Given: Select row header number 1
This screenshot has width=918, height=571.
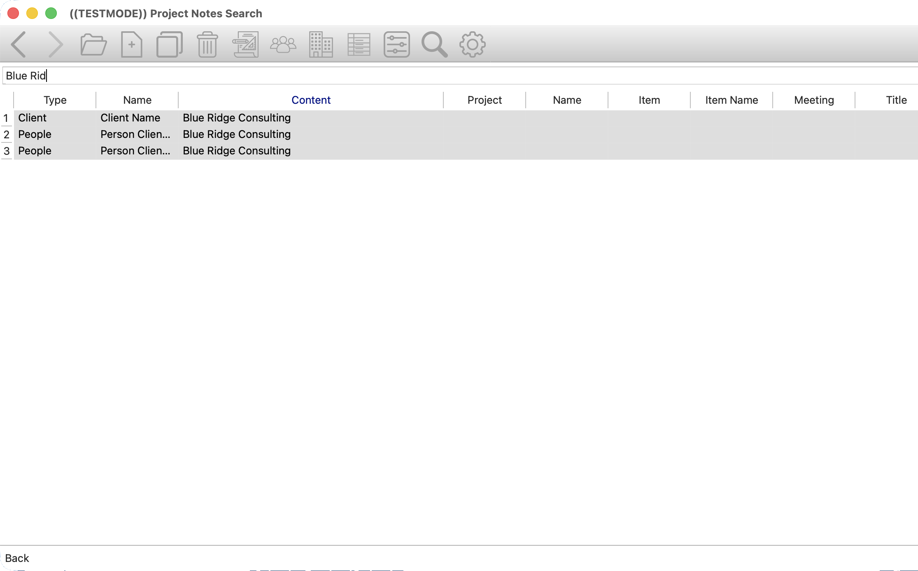Looking at the screenshot, I should pos(7,118).
